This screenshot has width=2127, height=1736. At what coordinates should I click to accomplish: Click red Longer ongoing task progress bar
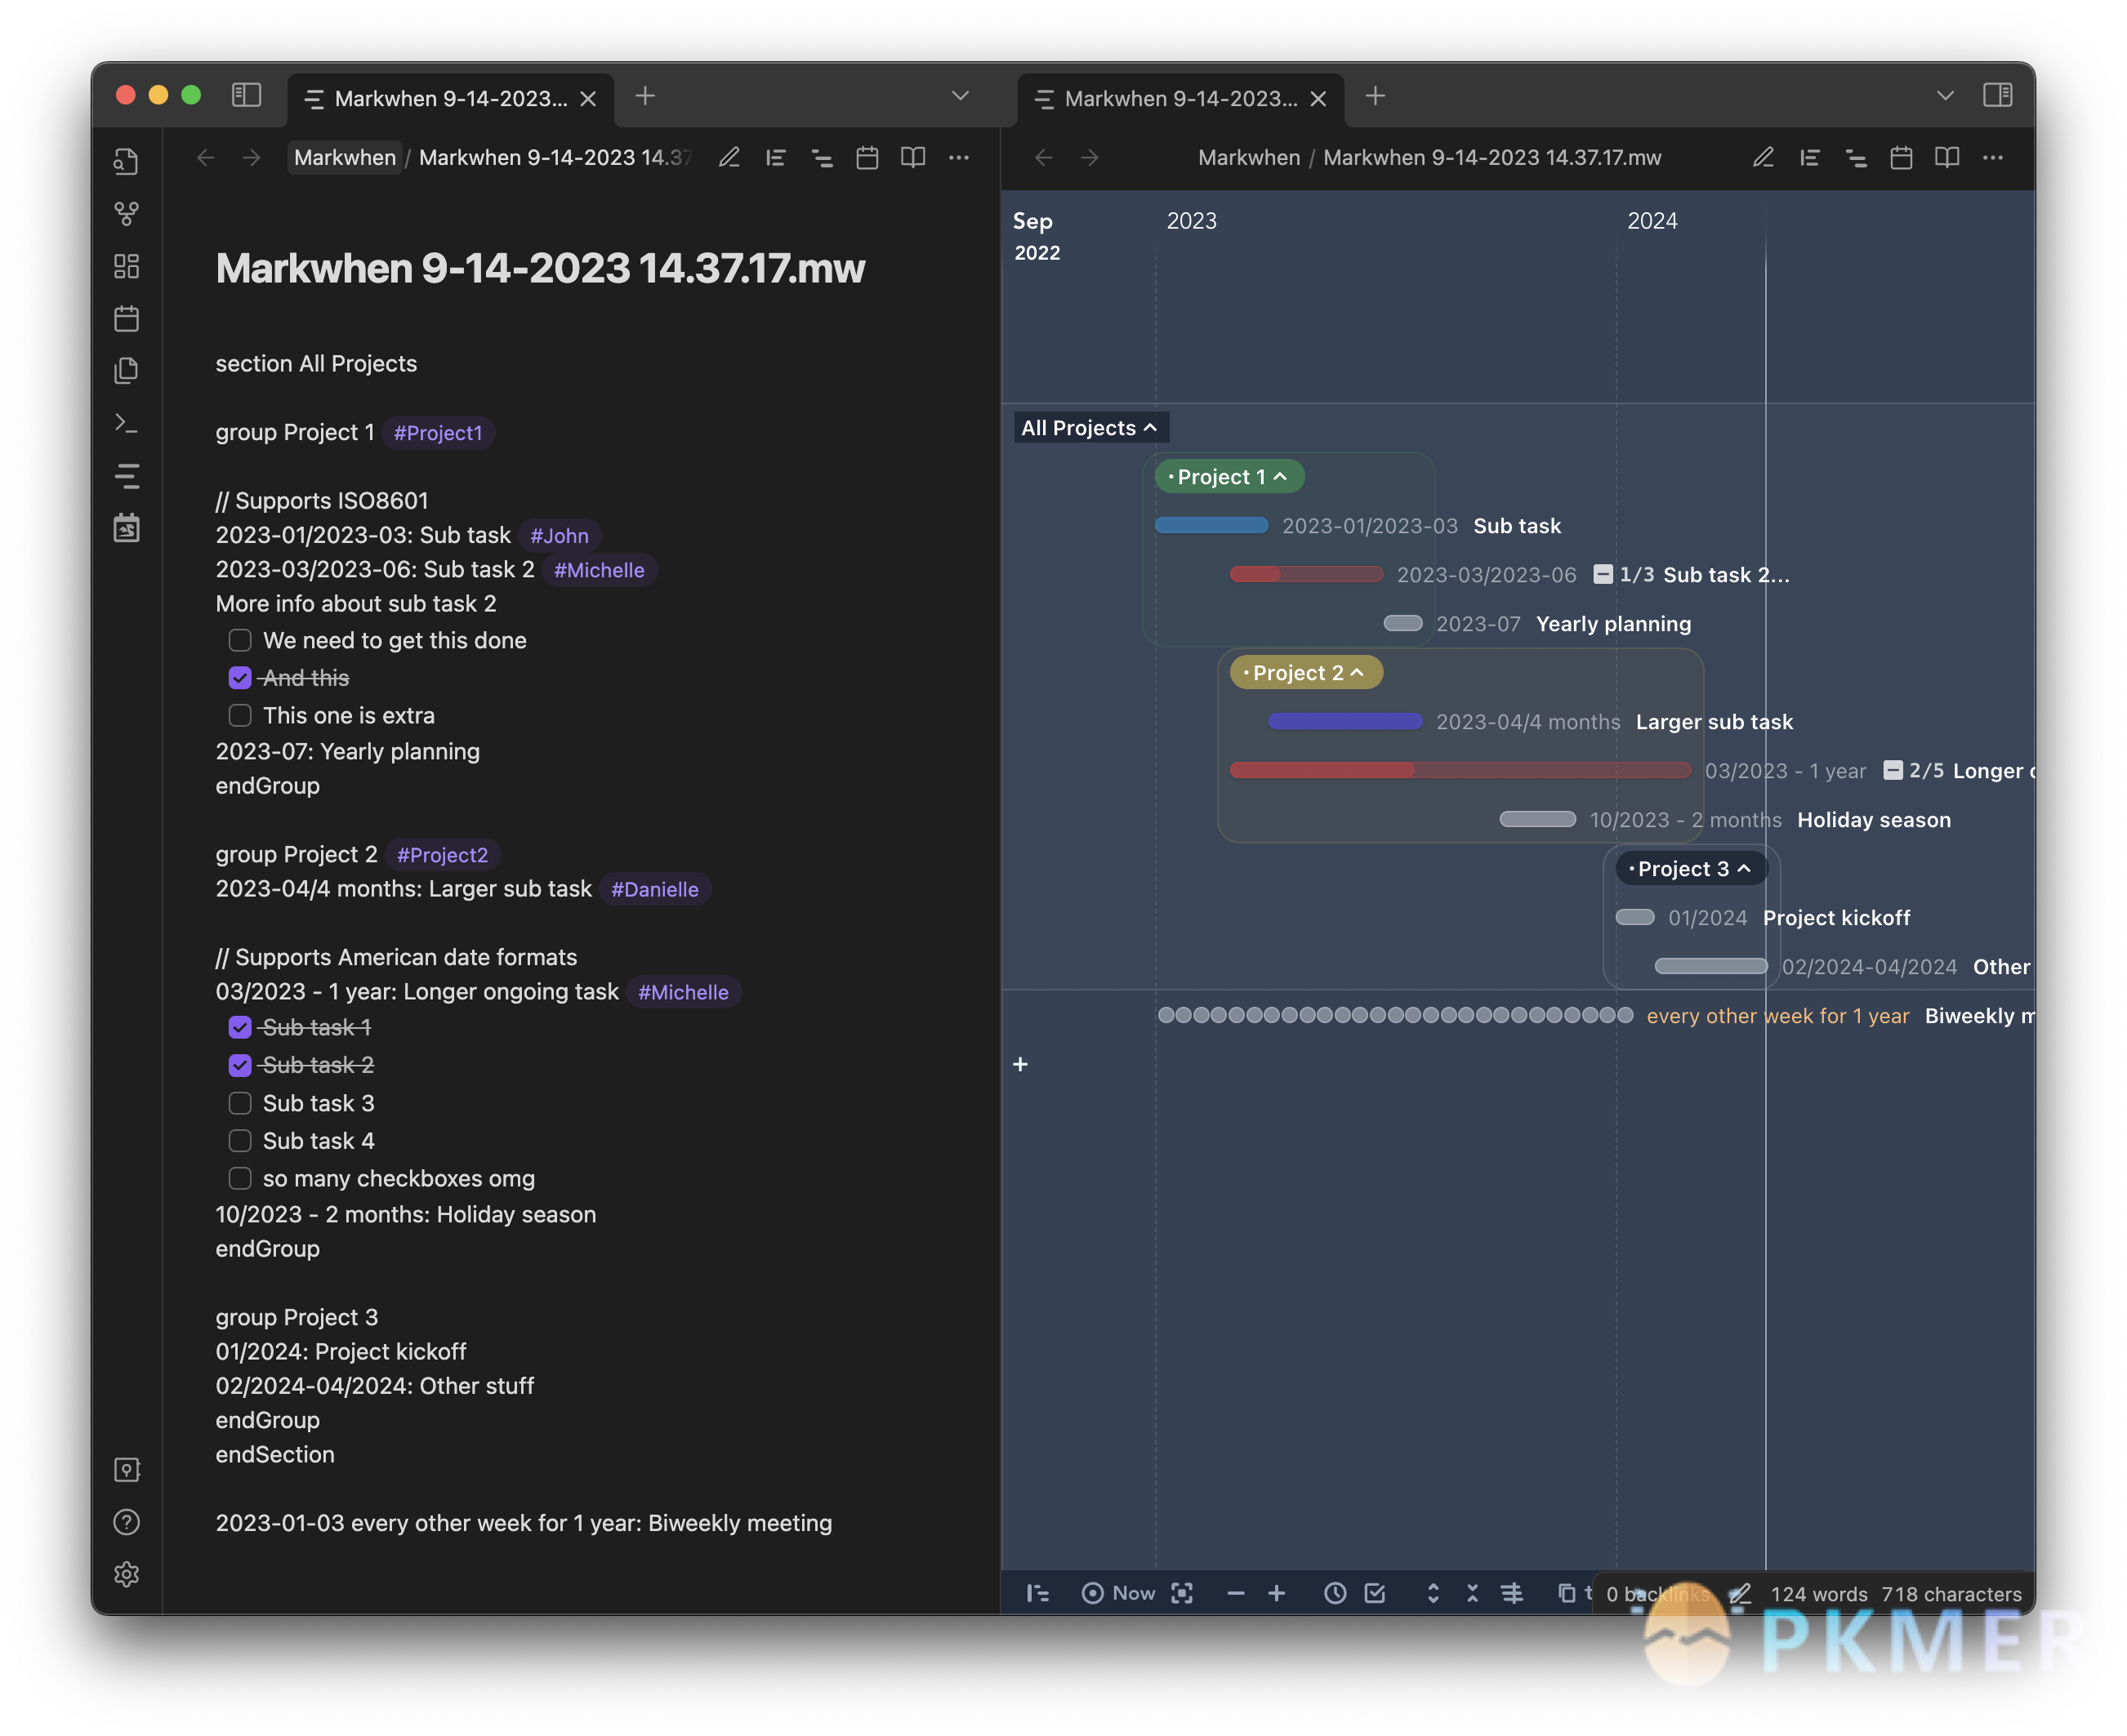1460,770
